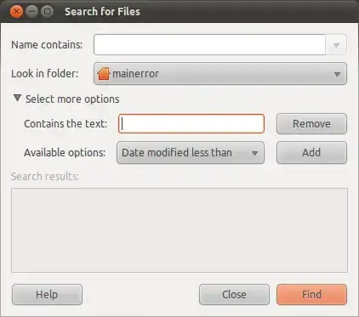The image size is (359, 317).
Task: Click the mainerror folder name text
Action: click(135, 74)
